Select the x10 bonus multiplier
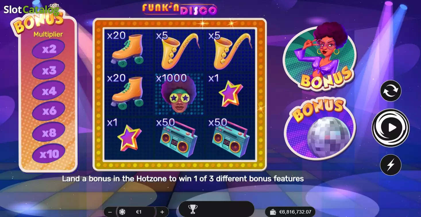The image size is (421, 217). click(49, 154)
